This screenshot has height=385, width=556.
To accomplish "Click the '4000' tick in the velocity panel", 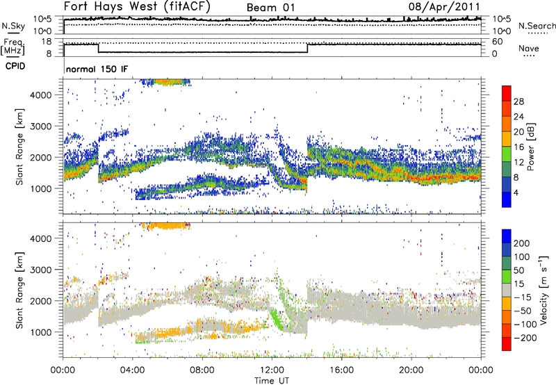I will [x=41, y=238].
